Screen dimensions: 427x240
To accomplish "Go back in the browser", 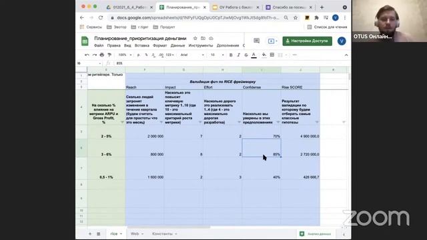I will point(82,18).
